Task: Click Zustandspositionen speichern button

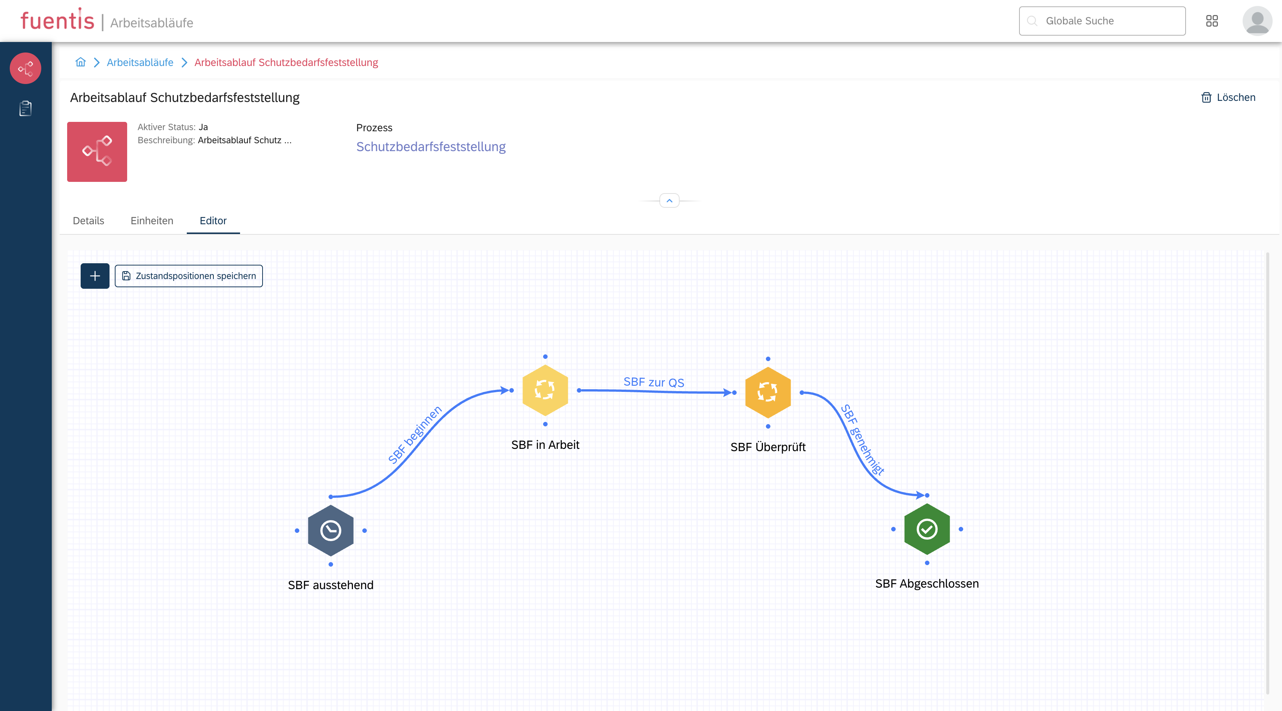Action: click(189, 276)
